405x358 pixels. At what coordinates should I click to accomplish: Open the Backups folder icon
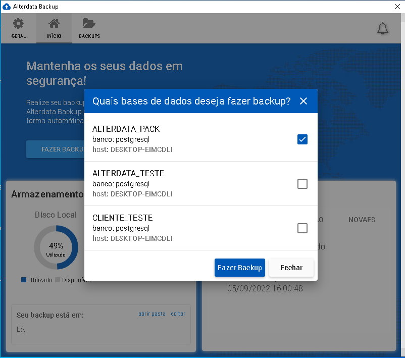(89, 23)
